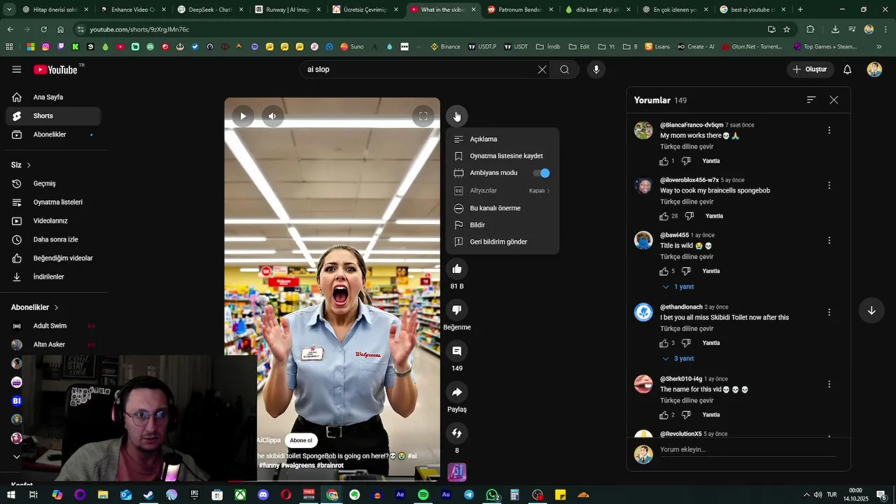896x504 pixels.
Task: Reply to Sherk010 with Yanıtla
Action: coord(711,415)
